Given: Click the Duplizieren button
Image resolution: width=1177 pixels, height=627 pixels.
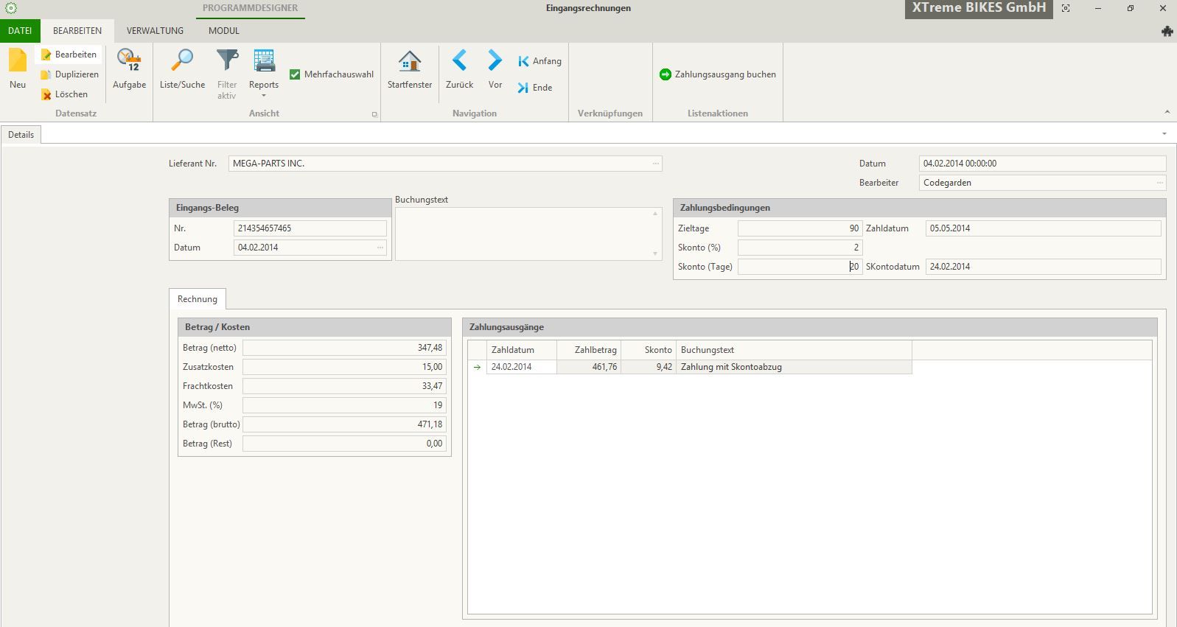Looking at the screenshot, I should 69,74.
